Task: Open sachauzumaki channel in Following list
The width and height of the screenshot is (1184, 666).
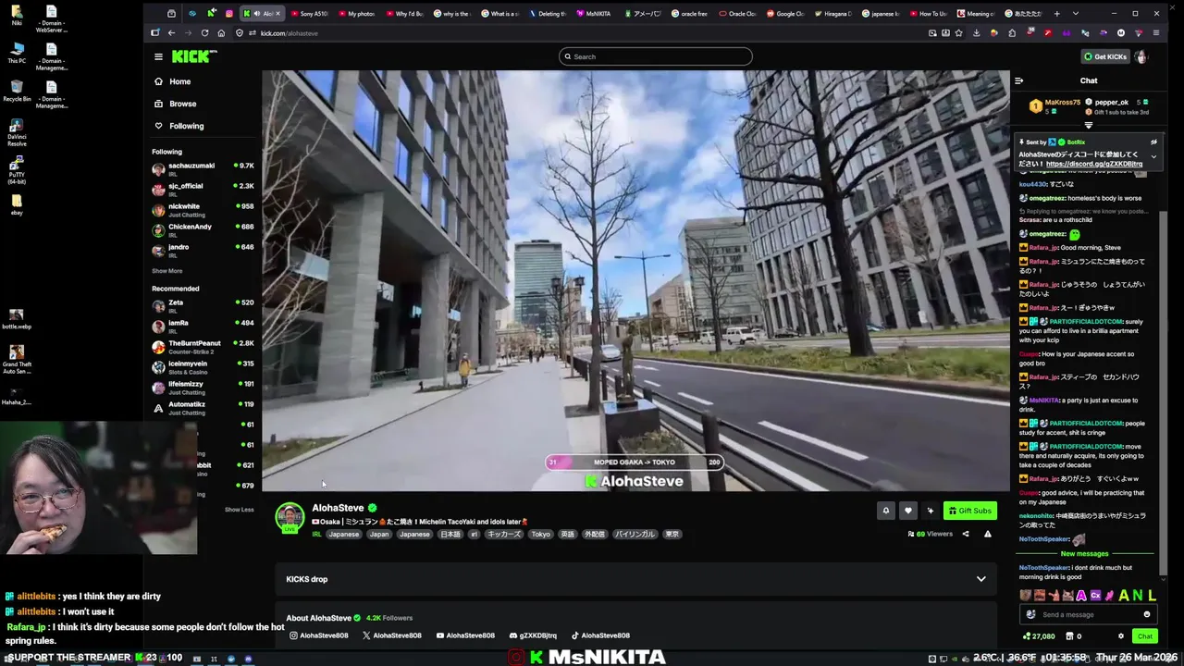Action: [x=203, y=169]
